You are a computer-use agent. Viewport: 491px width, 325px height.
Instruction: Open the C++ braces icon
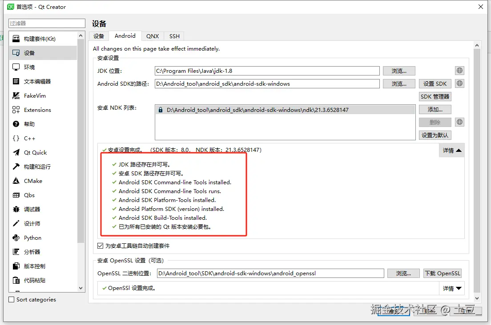coord(16,138)
